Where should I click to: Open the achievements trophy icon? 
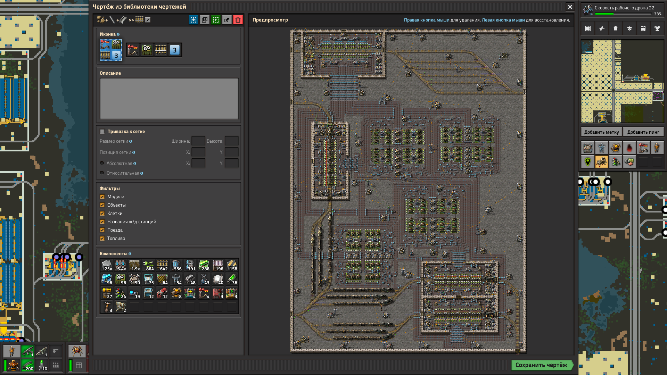pos(657,28)
